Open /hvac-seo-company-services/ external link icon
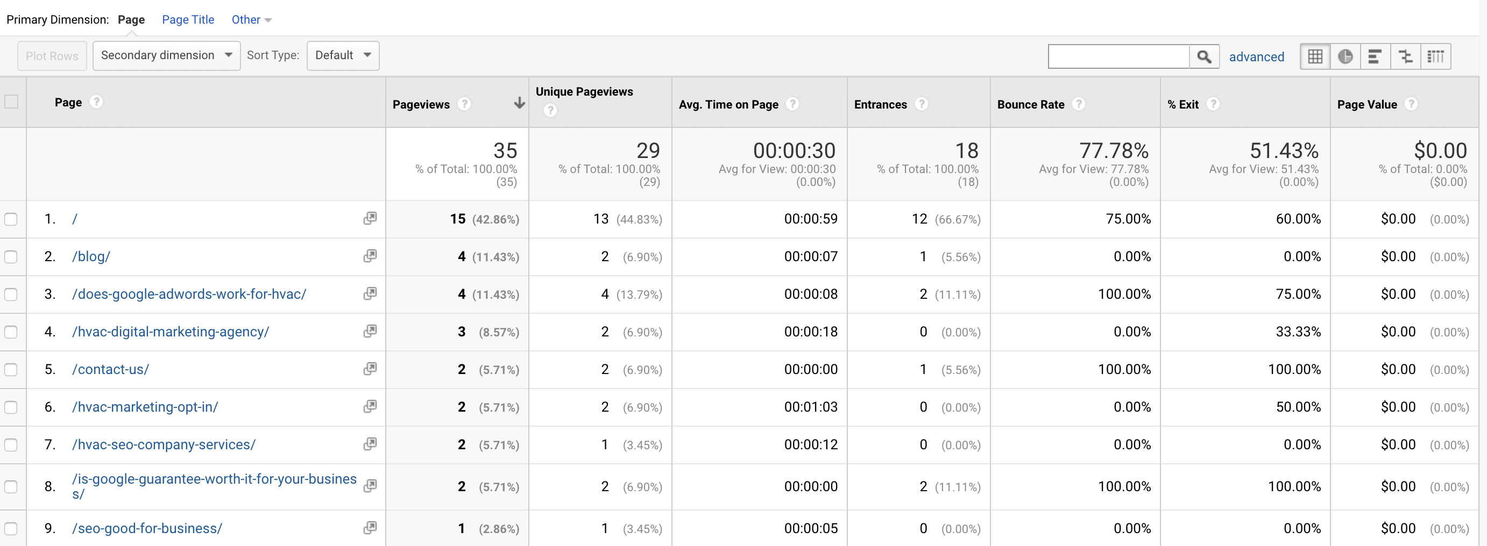The image size is (1487, 546). pos(370,444)
